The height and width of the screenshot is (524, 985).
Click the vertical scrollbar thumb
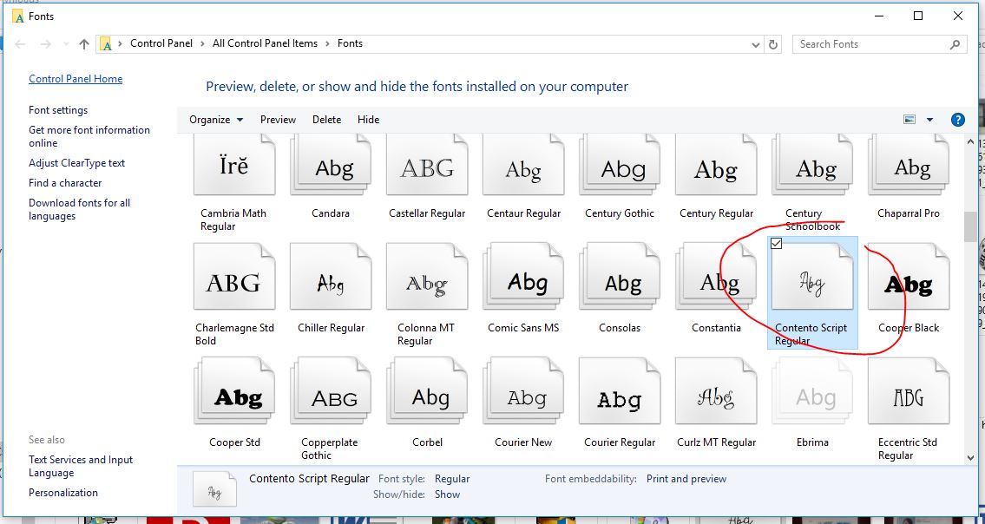tap(970, 226)
